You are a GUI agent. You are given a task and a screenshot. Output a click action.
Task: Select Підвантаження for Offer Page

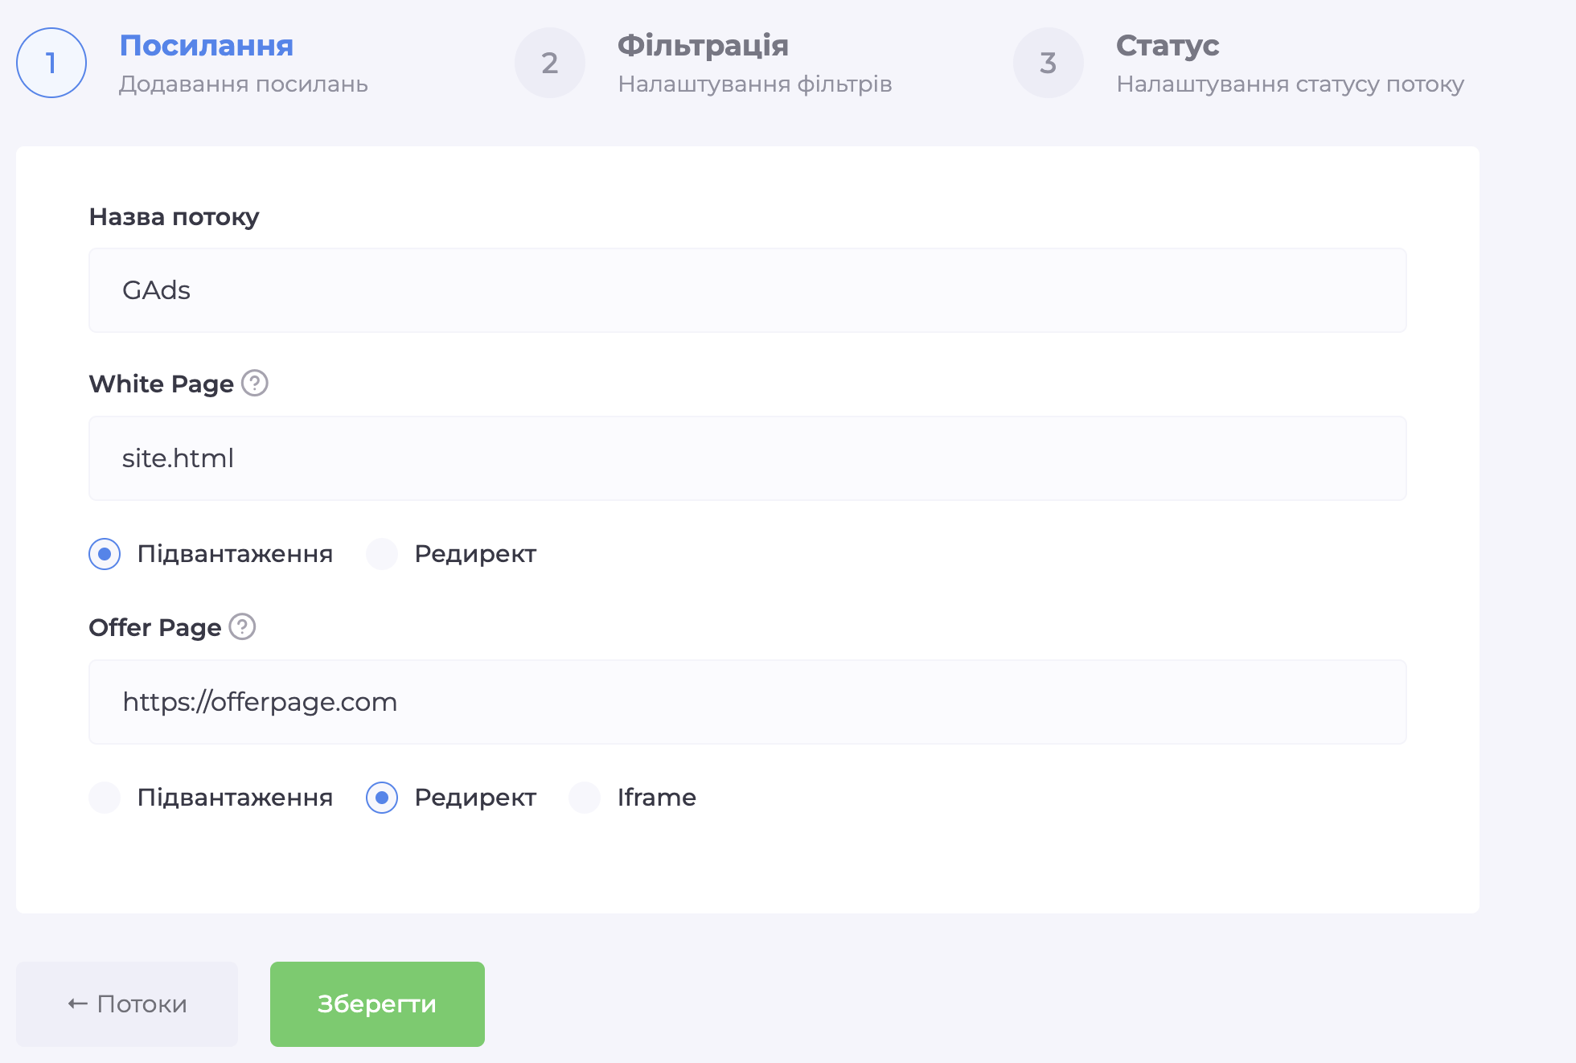pyautogui.click(x=105, y=798)
